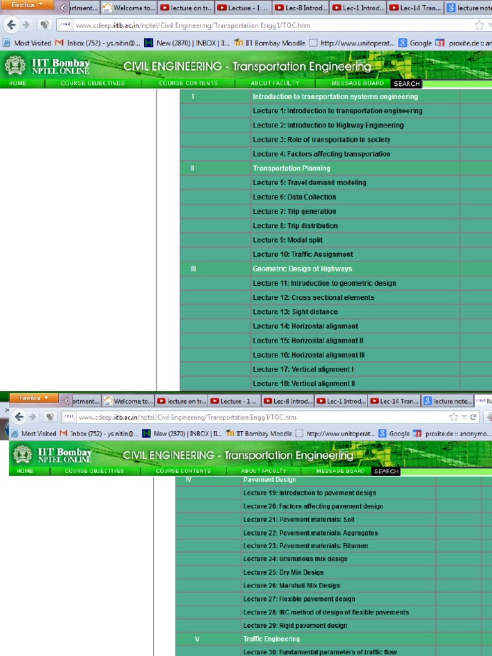Viewport: 492px width, 656px height.
Task: Open Lecture 7: Trip generation
Action: click(x=294, y=211)
